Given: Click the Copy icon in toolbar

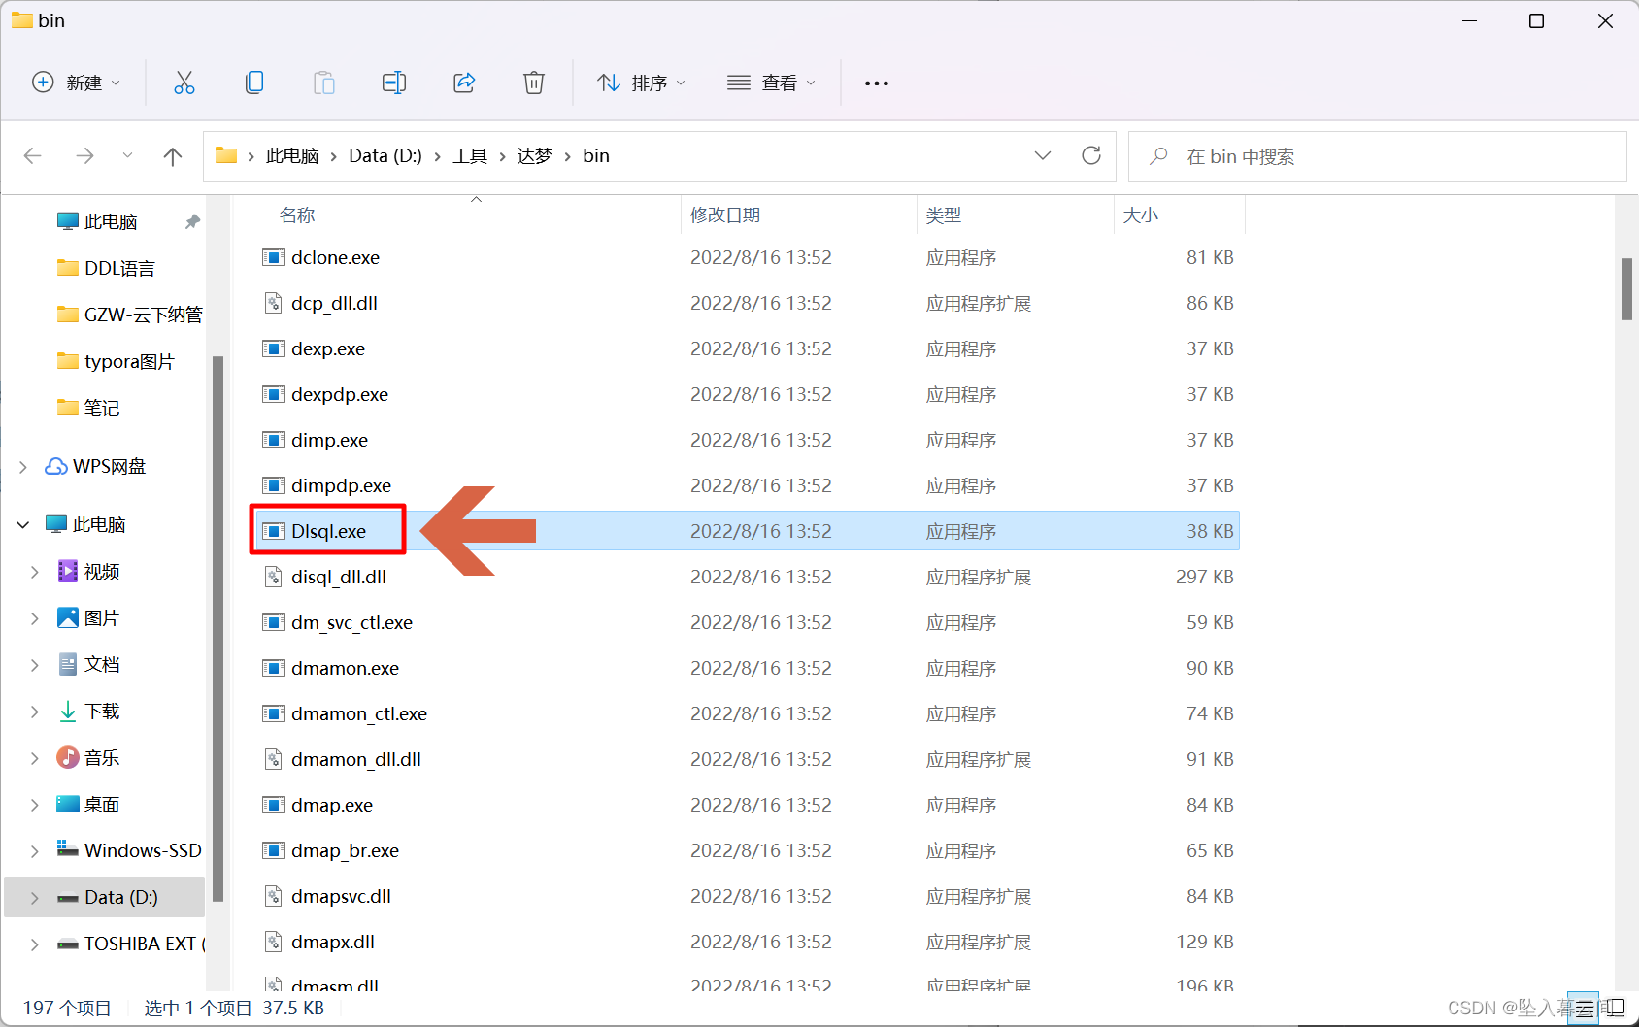Looking at the screenshot, I should pyautogui.click(x=254, y=83).
